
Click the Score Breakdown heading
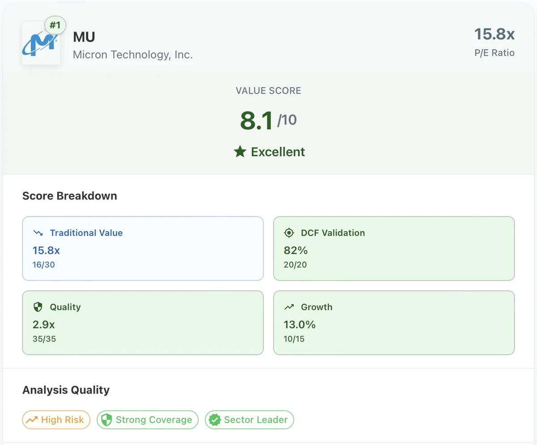[x=70, y=196]
